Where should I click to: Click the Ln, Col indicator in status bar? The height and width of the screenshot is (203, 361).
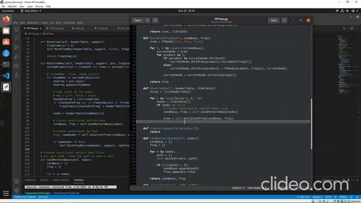tap(303, 197)
